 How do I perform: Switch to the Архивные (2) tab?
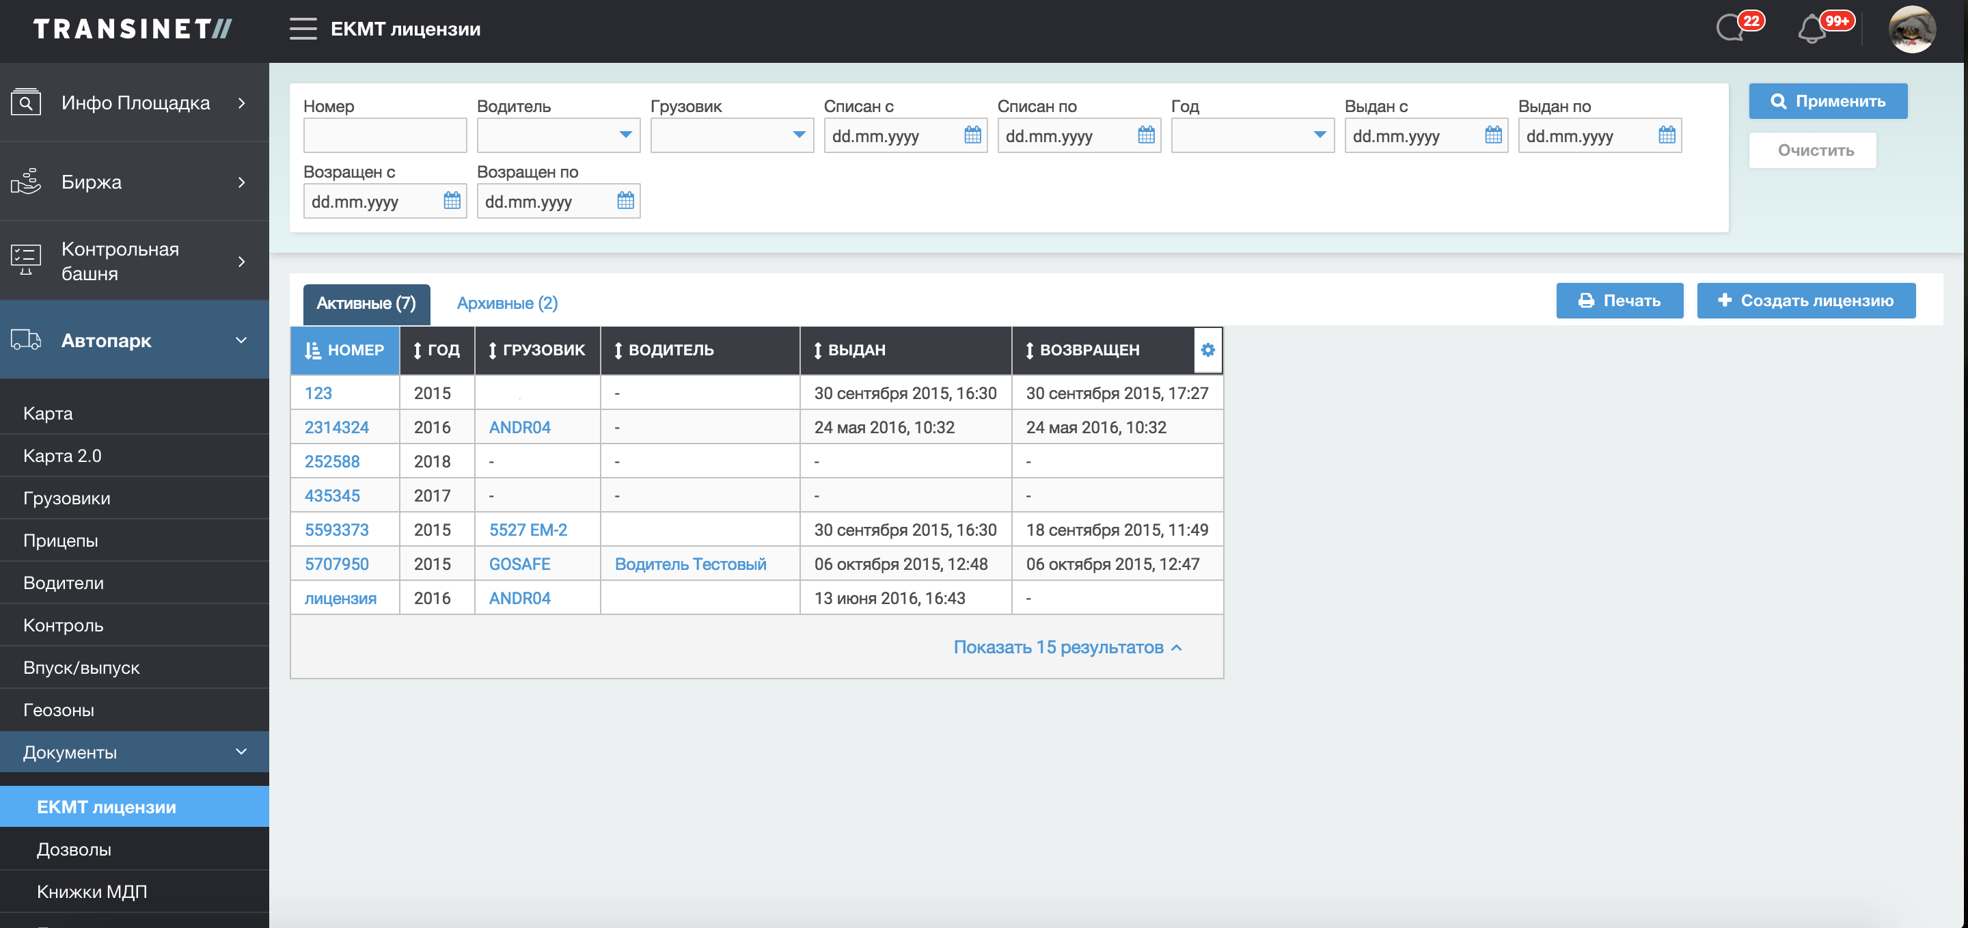pyautogui.click(x=506, y=303)
